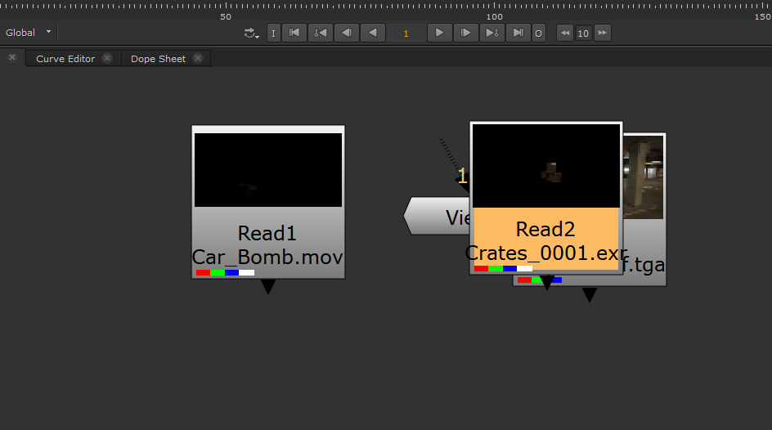Close the Dope Sheet tab
Viewport: 772px width, 430px height.
198,58
